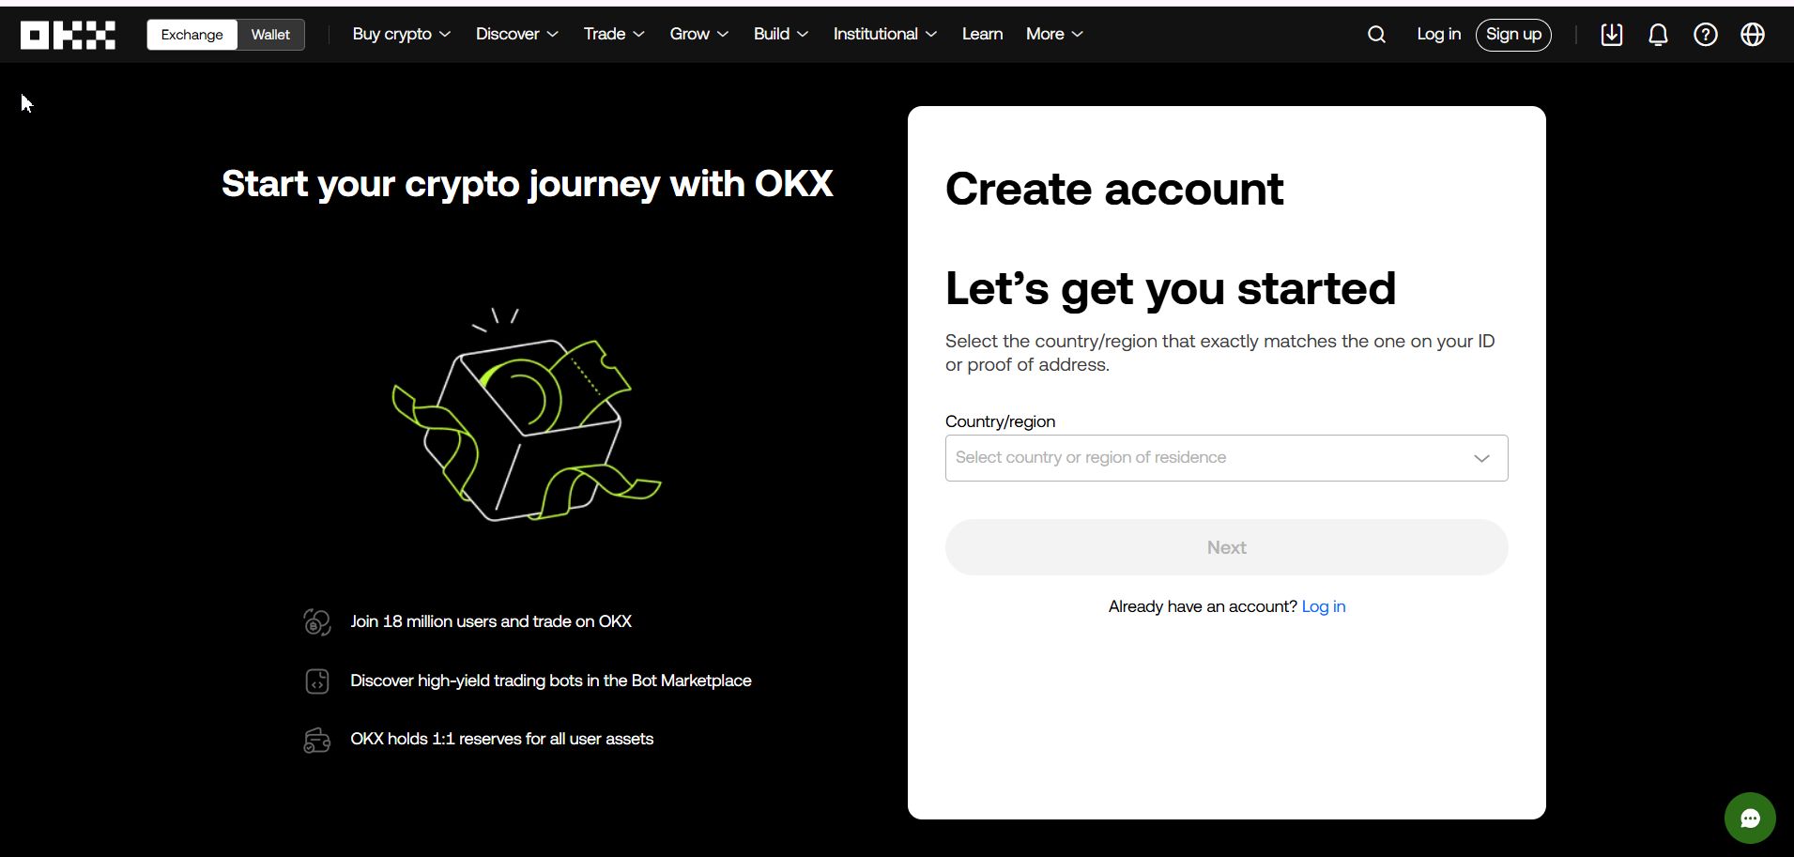1794x857 pixels.
Task: Open the green chat support bubble
Action: 1750,819
